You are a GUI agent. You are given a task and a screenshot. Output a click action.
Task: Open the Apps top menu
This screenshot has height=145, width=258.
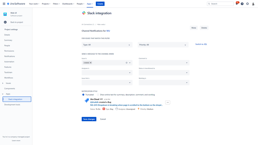90,4
